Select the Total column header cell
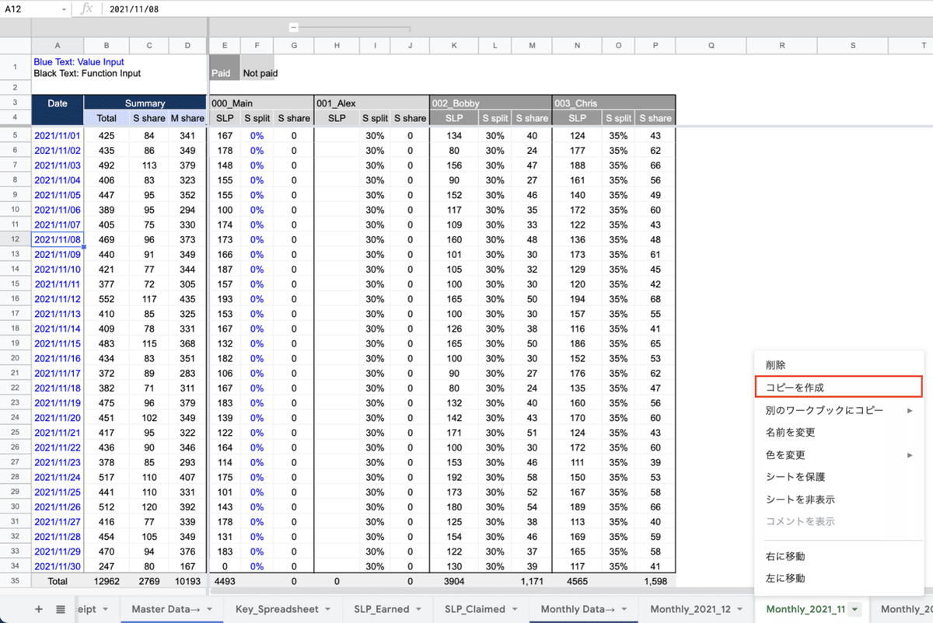Viewport: 933px width, 623px height. [x=107, y=118]
